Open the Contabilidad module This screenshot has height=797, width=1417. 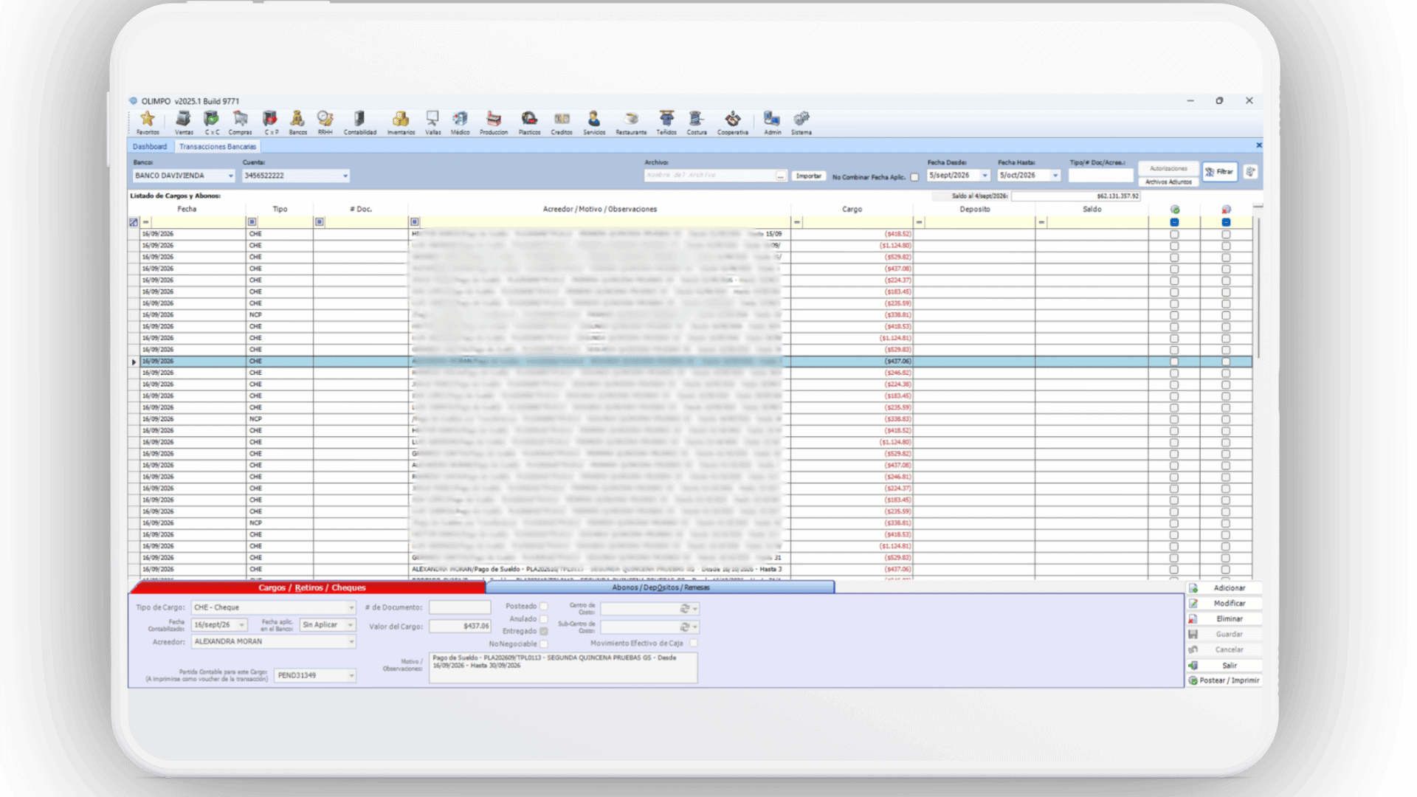[359, 123]
